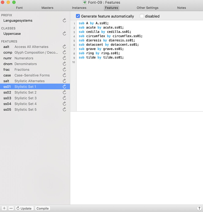
Task: Refresh the frac Fractions feature
Action: [x=64, y=69]
